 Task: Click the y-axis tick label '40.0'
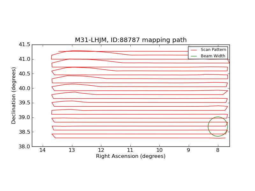(x=25, y=88)
